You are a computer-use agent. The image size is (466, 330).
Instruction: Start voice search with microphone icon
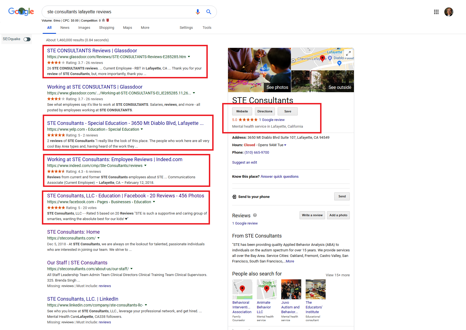(198, 12)
